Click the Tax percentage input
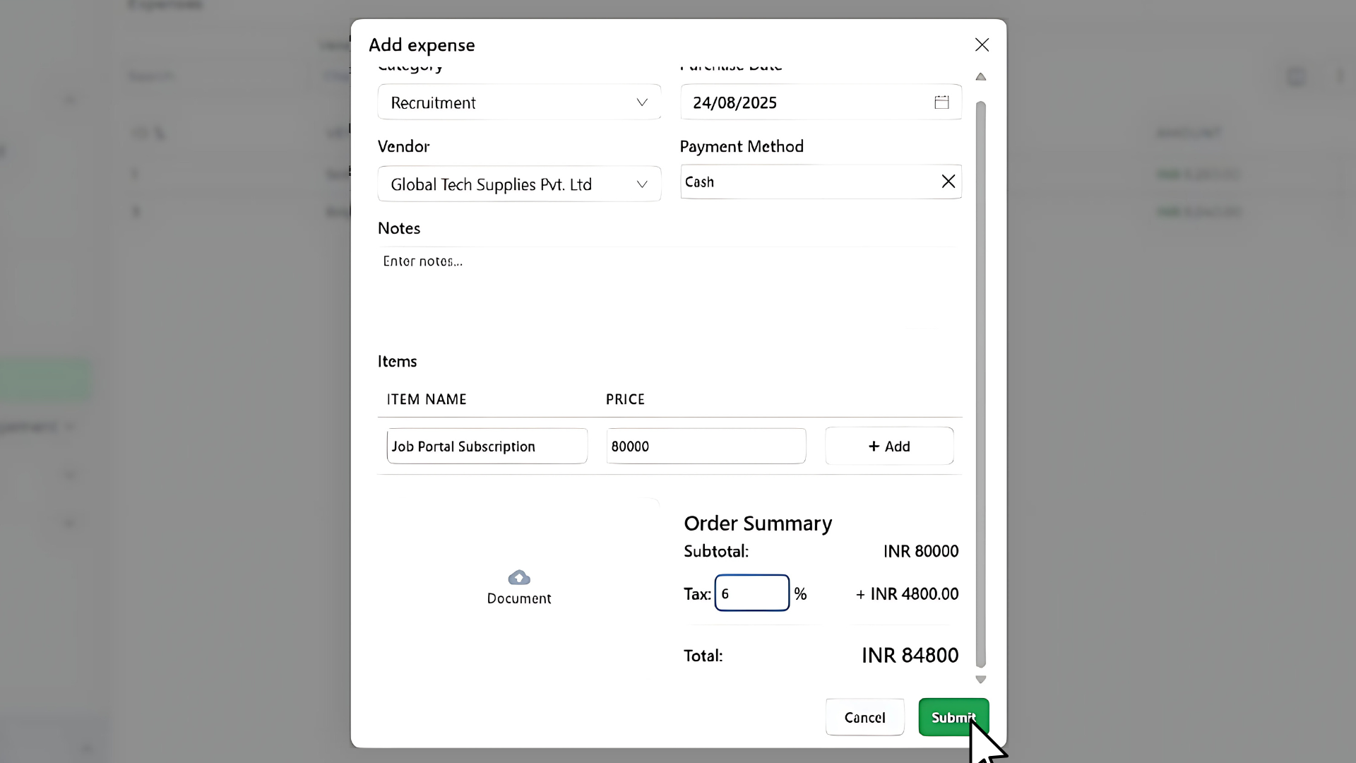The height and width of the screenshot is (763, 1356). [x=751, y=593]
